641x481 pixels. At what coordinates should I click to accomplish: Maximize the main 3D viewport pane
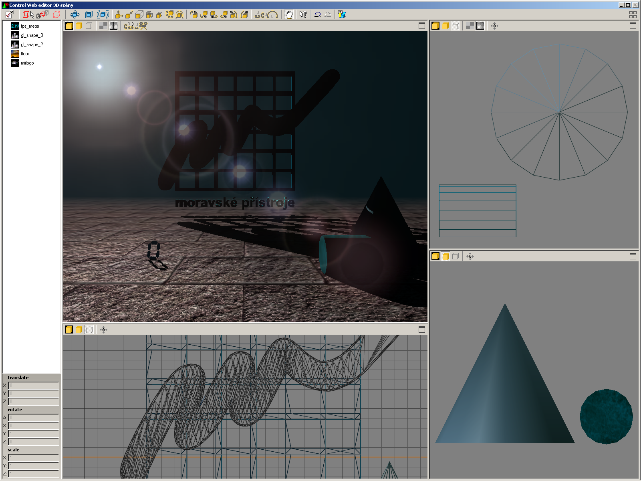(421, 26)
